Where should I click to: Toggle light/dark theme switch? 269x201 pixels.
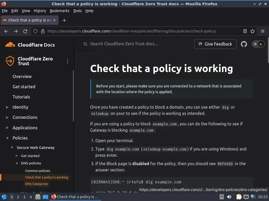(x=258, y=44)
